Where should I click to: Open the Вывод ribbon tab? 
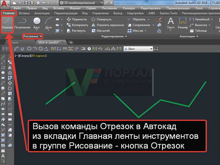tap(118, 13)
